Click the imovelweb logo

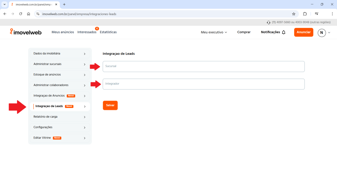26,32
